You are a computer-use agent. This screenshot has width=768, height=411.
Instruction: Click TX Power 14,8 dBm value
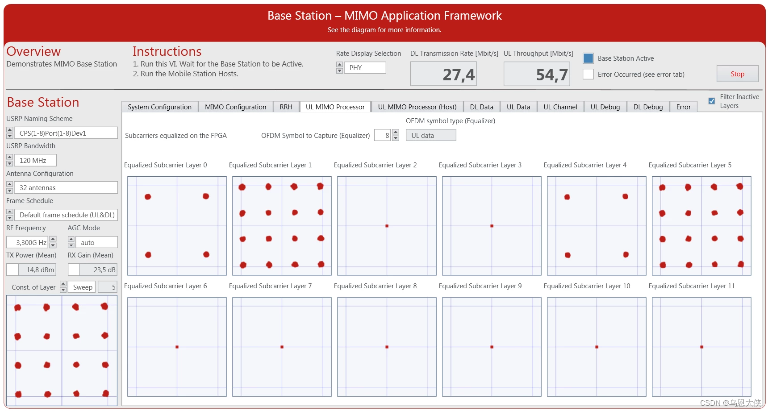[x=38, y=270]
